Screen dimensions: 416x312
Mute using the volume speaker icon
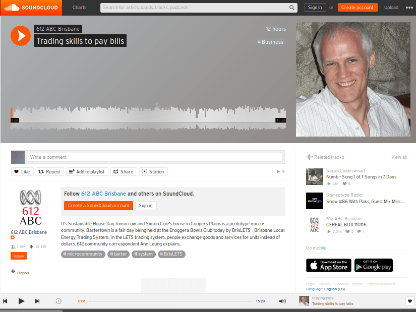pos(282,301)
